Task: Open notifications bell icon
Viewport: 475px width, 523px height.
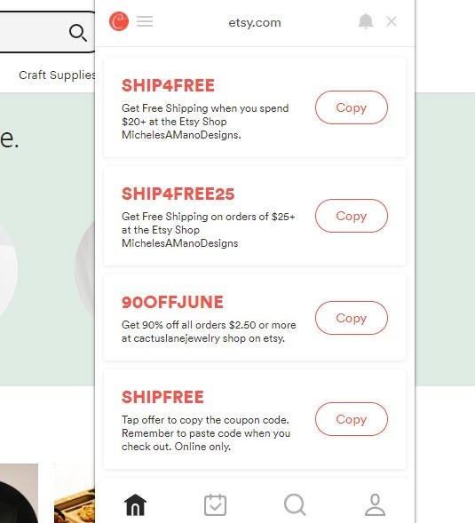Action: [x=366, y=21]
